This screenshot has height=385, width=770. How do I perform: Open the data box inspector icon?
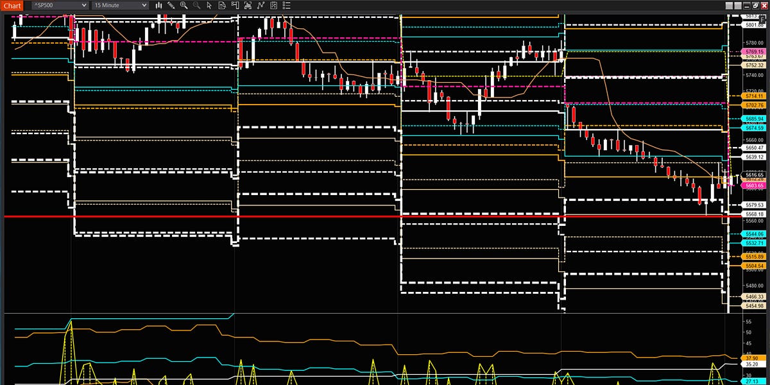(x=222, y=5)
